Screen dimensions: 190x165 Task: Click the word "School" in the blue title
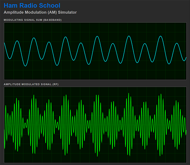49,6
